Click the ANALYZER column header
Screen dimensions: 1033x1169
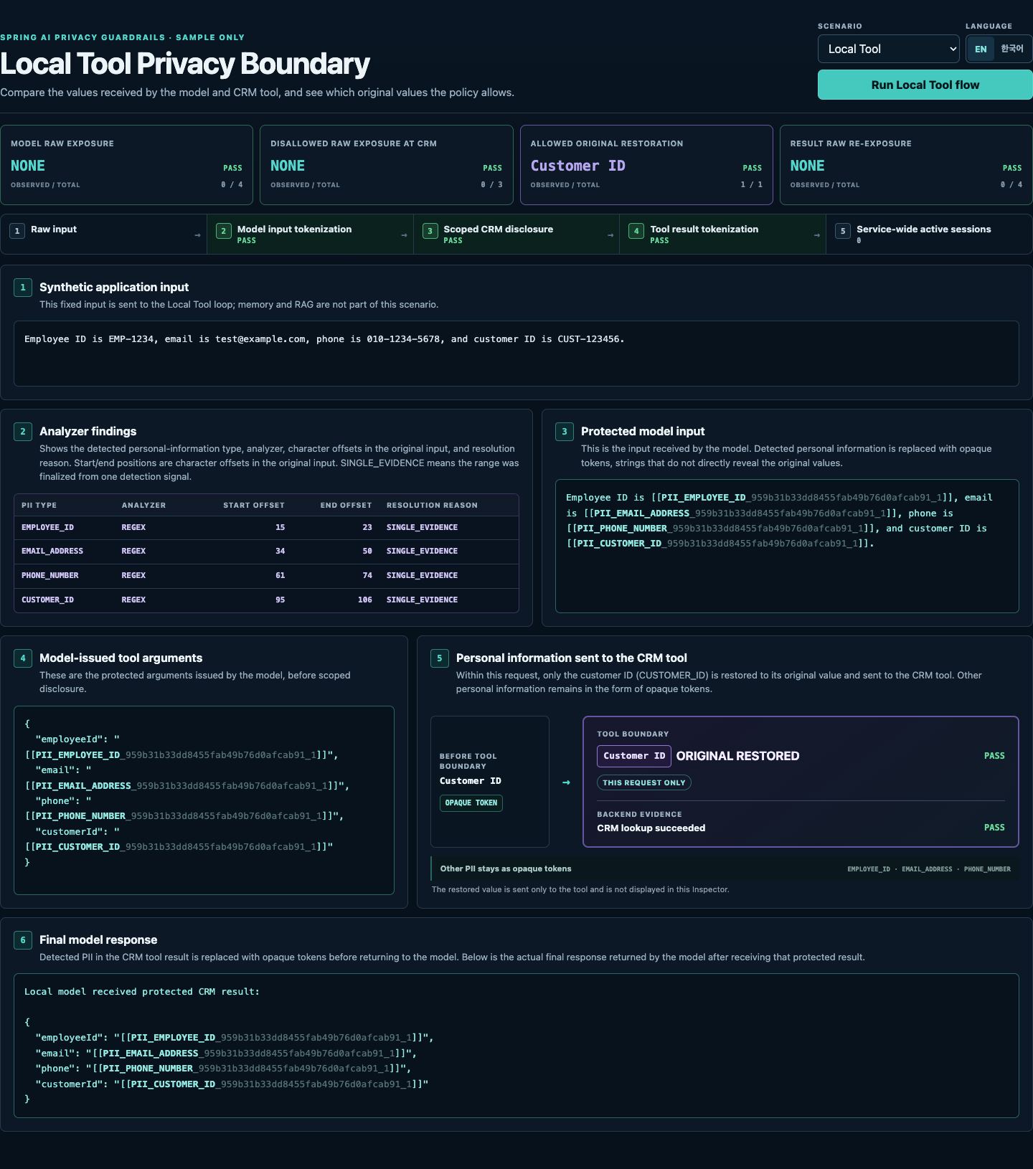(143, 506)
